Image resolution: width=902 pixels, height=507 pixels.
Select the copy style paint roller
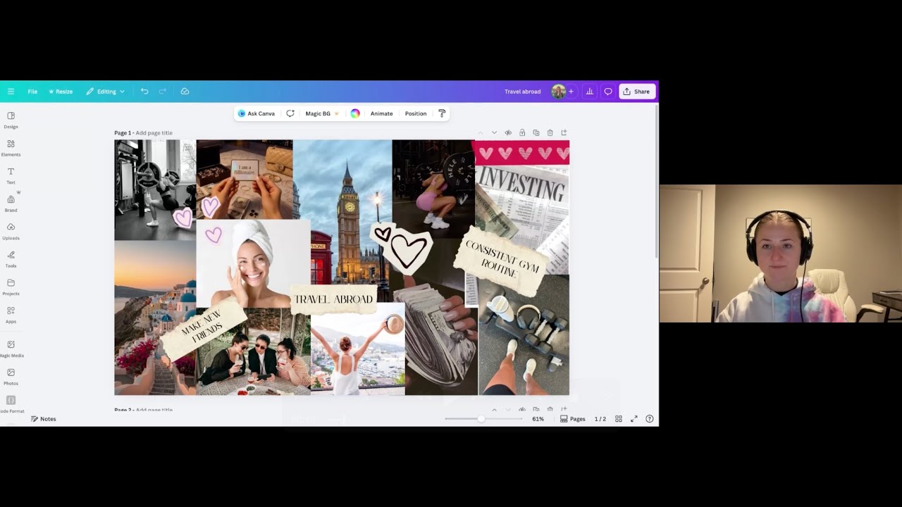(x=442, y=113)
